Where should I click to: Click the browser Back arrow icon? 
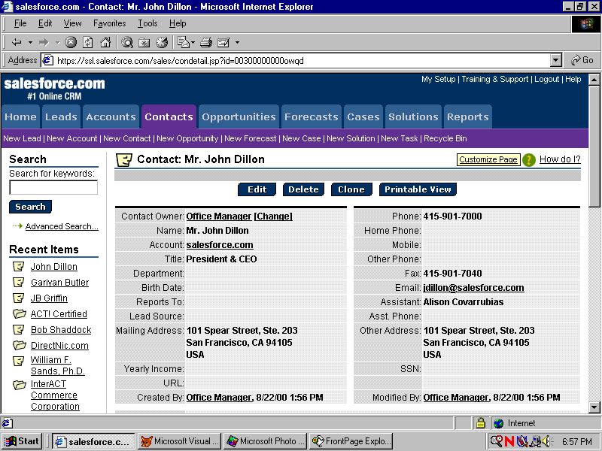(x=17, y=42)
